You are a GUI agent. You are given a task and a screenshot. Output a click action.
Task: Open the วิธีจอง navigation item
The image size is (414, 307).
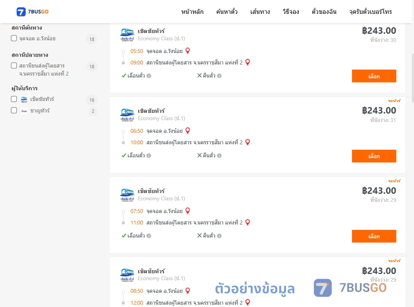(291, 12)
